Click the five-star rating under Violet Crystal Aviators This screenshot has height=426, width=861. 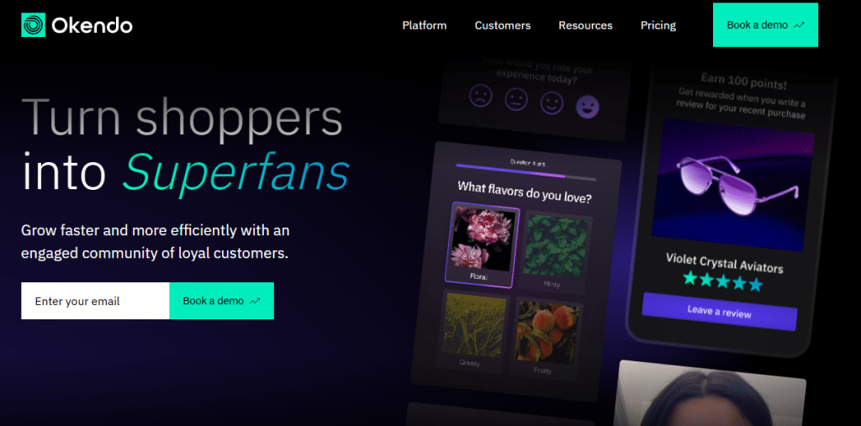click(722, 281)
